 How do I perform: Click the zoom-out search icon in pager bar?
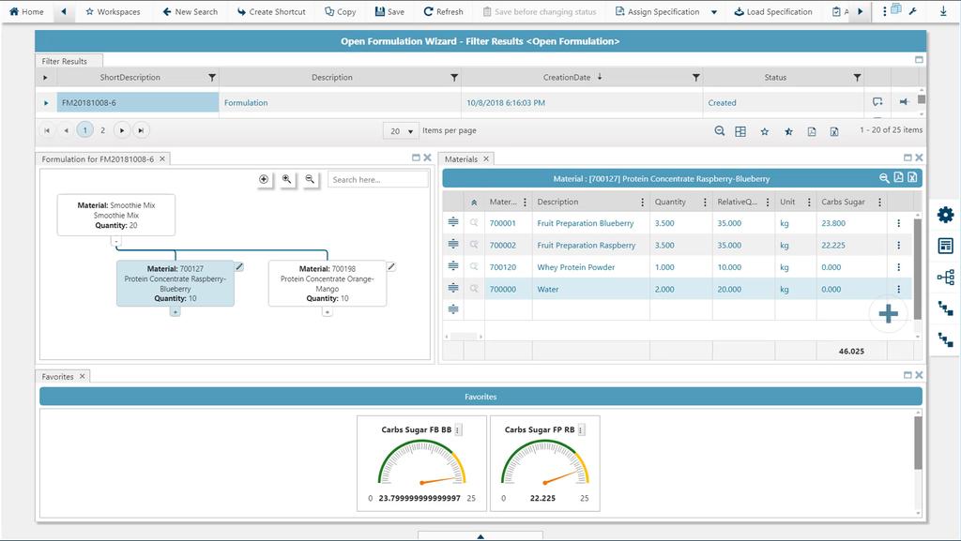(x=720, y=131)
